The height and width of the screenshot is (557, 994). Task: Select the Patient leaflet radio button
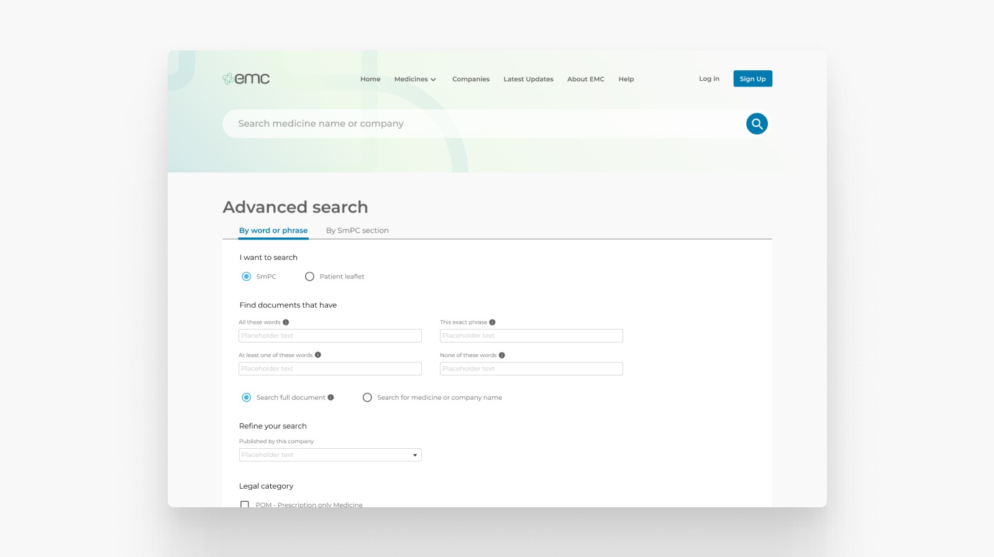tap(309, 277)
